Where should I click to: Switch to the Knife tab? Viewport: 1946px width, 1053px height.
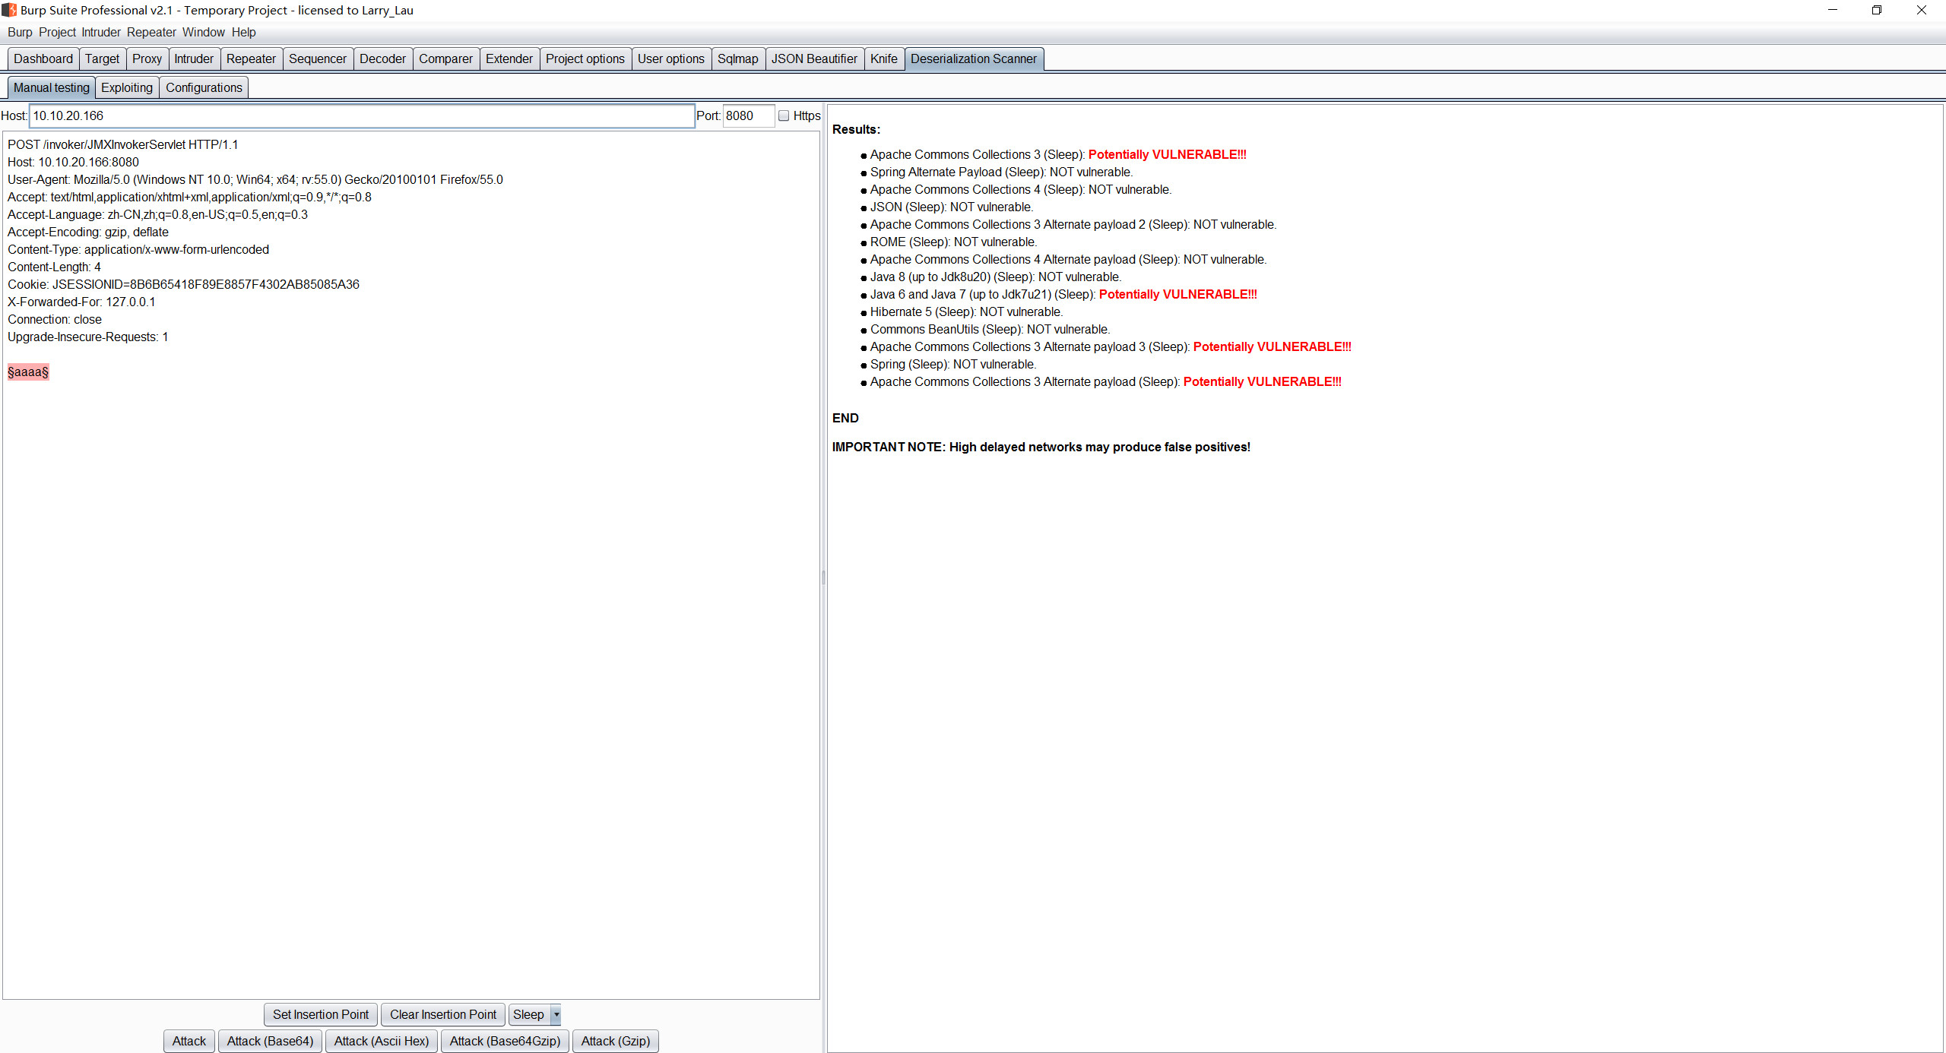(x=884, y=58)
